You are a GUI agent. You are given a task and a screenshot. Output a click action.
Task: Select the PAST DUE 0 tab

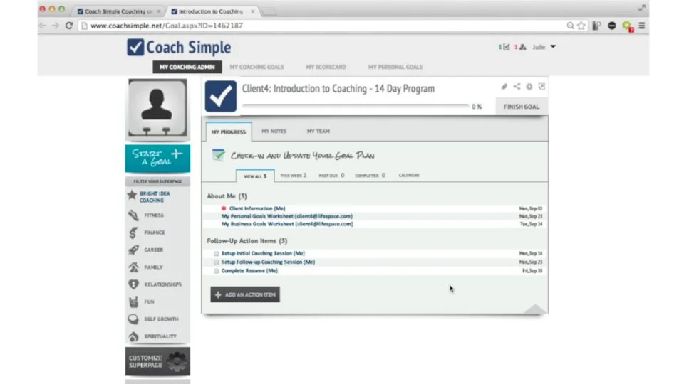pos(331,176)
